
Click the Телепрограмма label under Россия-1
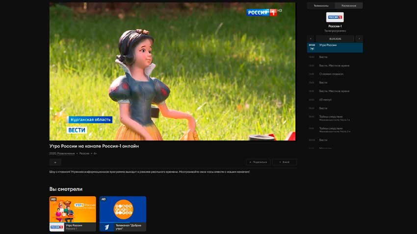tap(335, 31)
